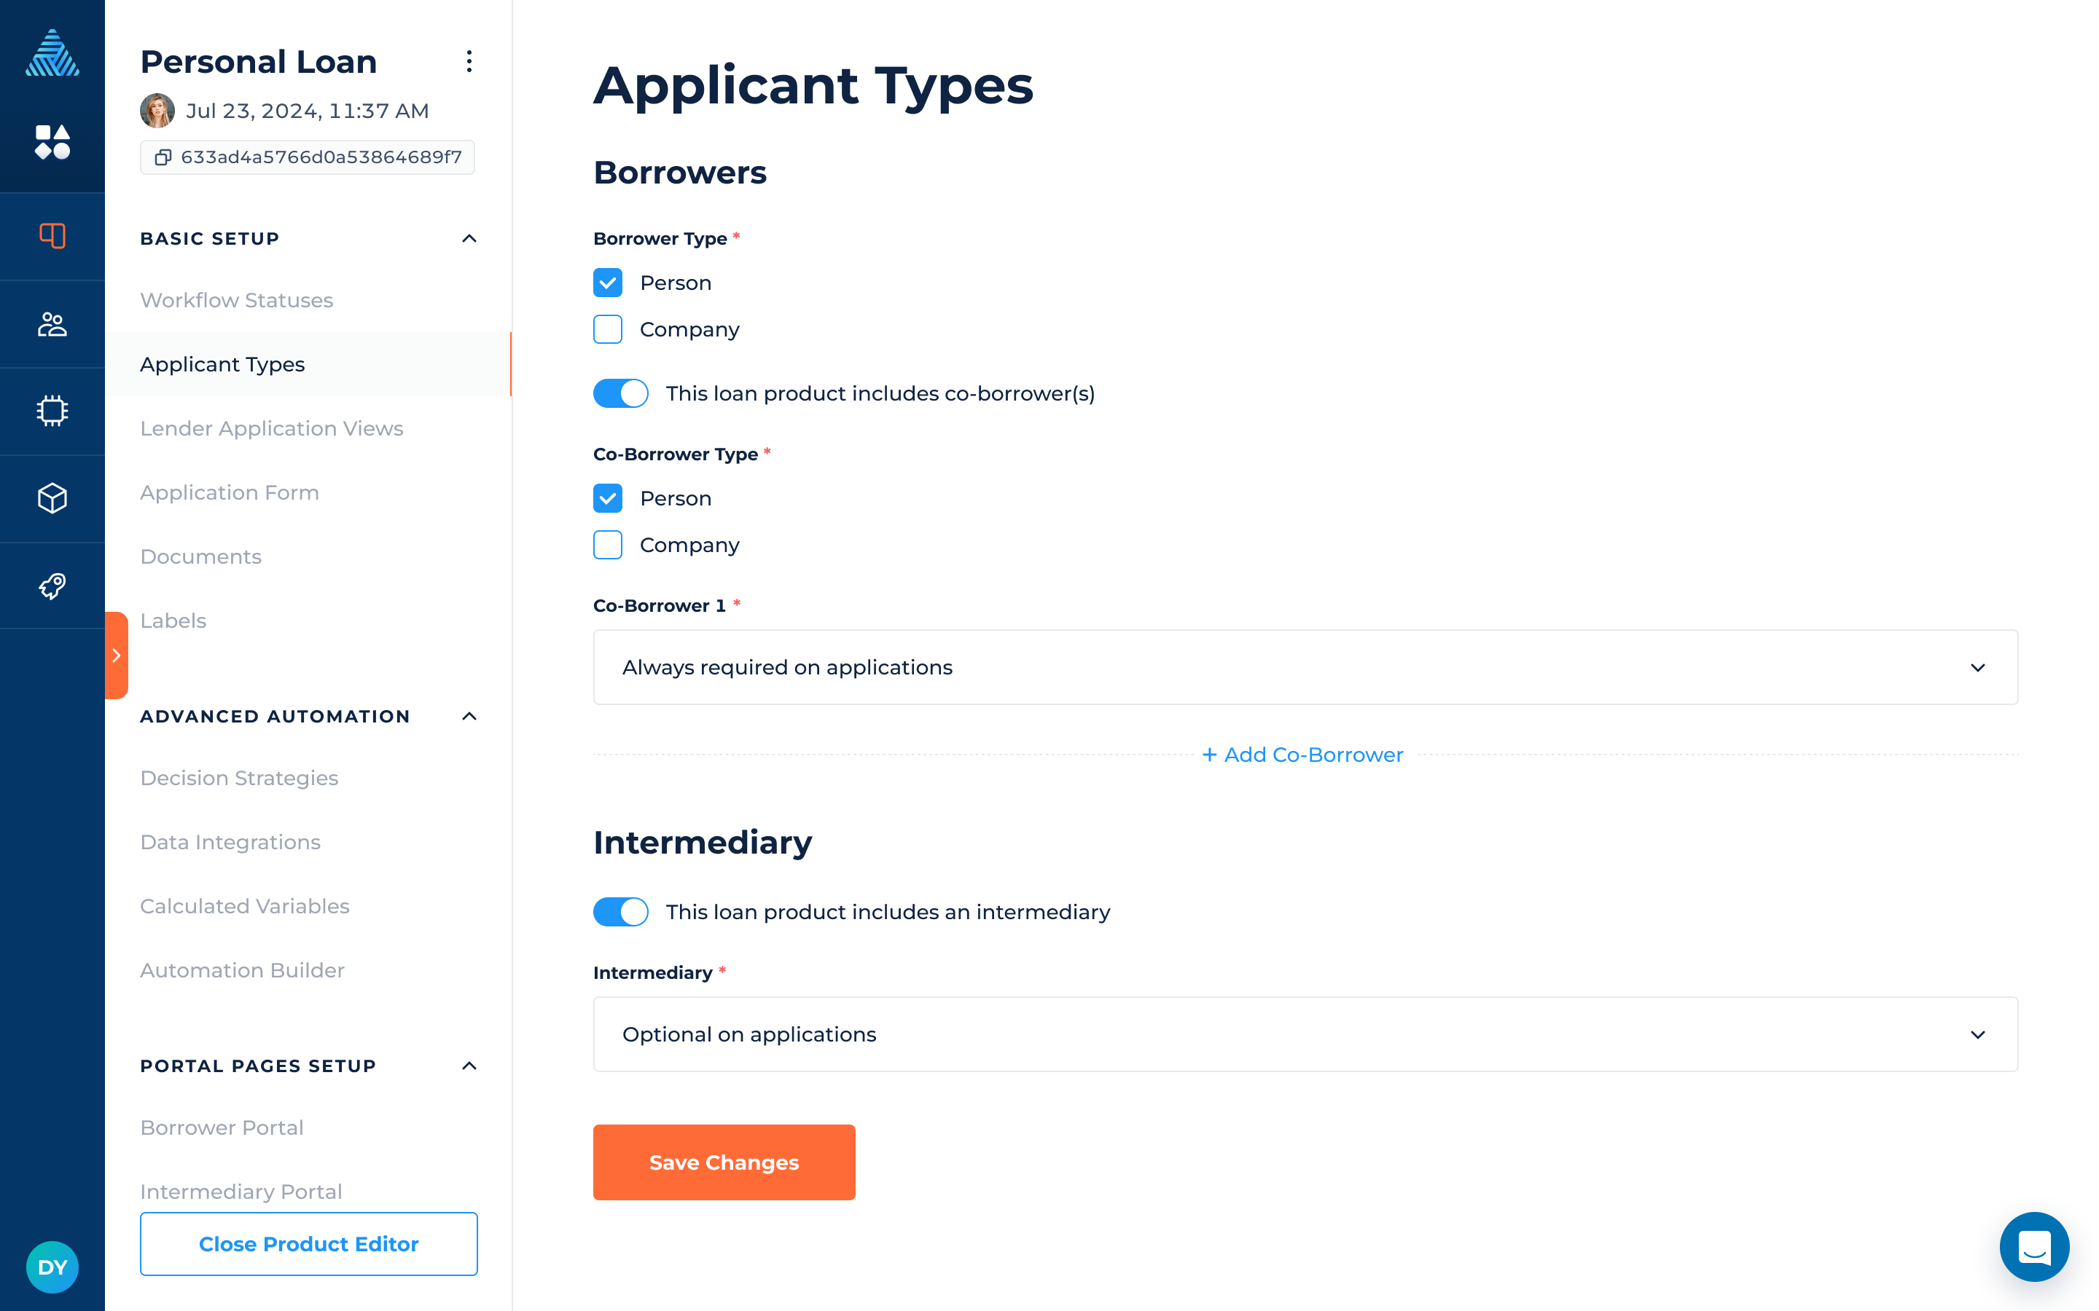Click the Add Co-Borrower link
The height and width of the screenshot is (1311, 2099).
pyautogui.click(x=1303, y=755)
